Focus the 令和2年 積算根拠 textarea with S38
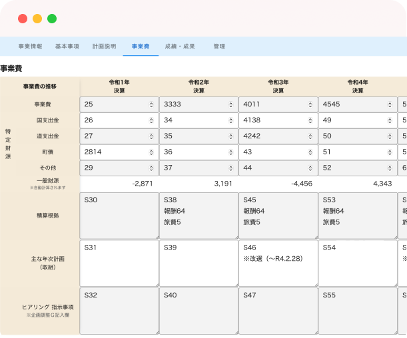Screen dimensions: 407x338 point(199,216)
